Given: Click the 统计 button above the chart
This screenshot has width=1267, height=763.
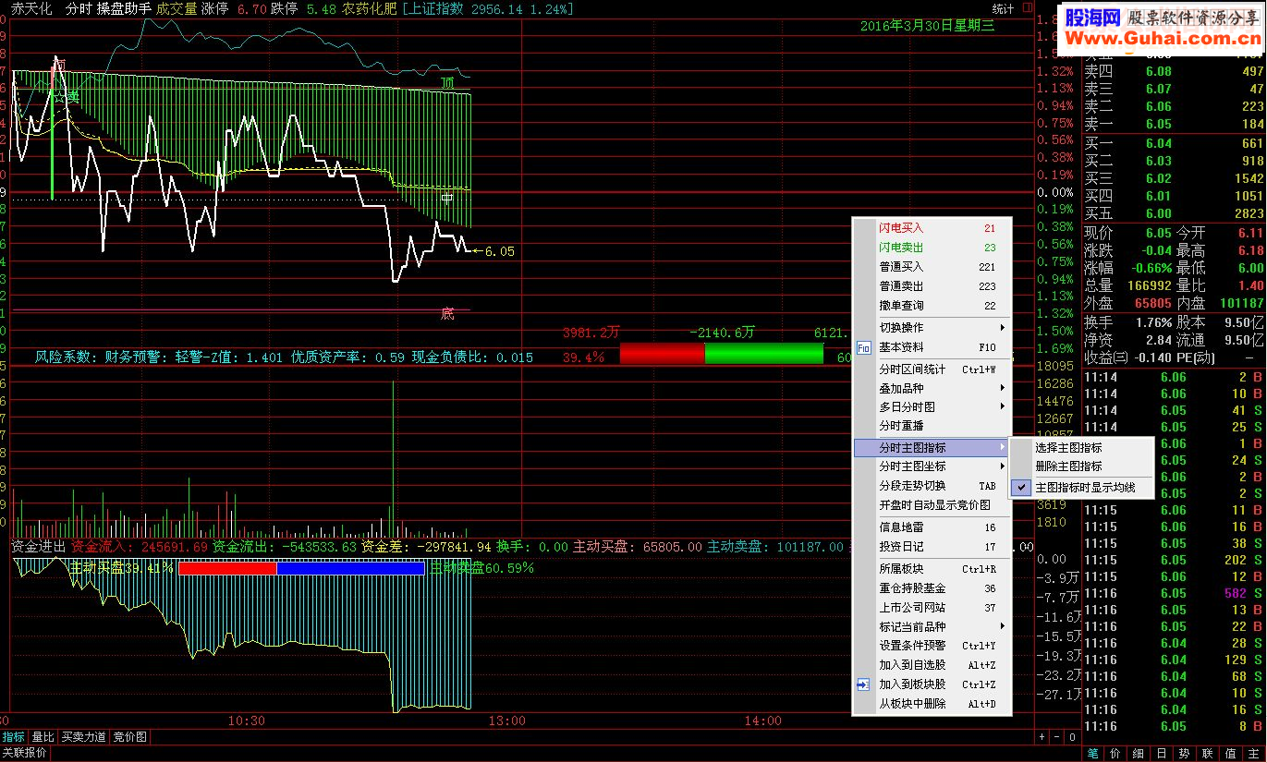Looking at the screenshot, I should (1003, 9).
